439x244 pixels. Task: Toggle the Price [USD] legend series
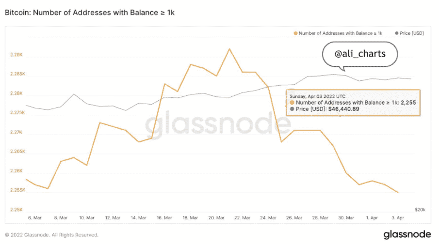click(x=410, y=33)
